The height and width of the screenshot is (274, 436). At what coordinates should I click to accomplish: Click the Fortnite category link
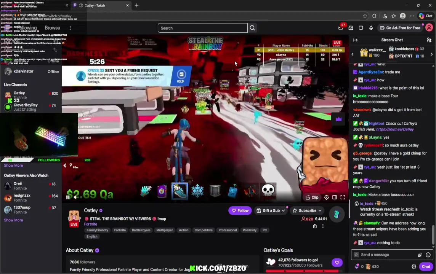click(91, 224)
